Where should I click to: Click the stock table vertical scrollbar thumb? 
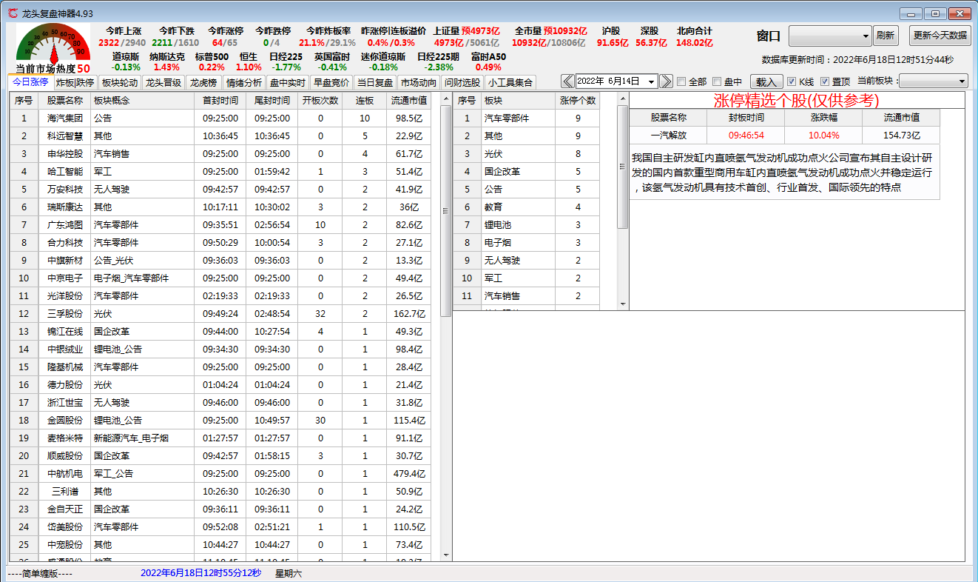445,210
